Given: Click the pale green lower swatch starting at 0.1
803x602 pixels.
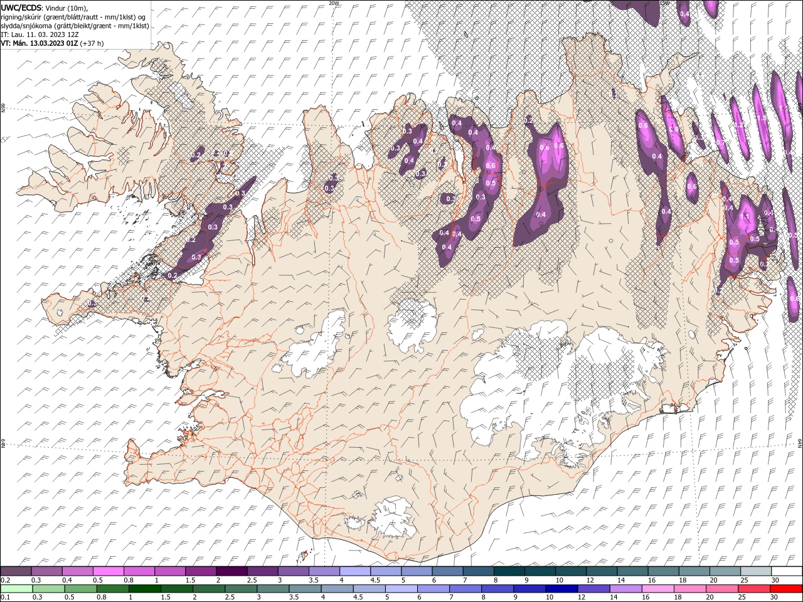Looking at the screenshot, I should tap(16, 589).
